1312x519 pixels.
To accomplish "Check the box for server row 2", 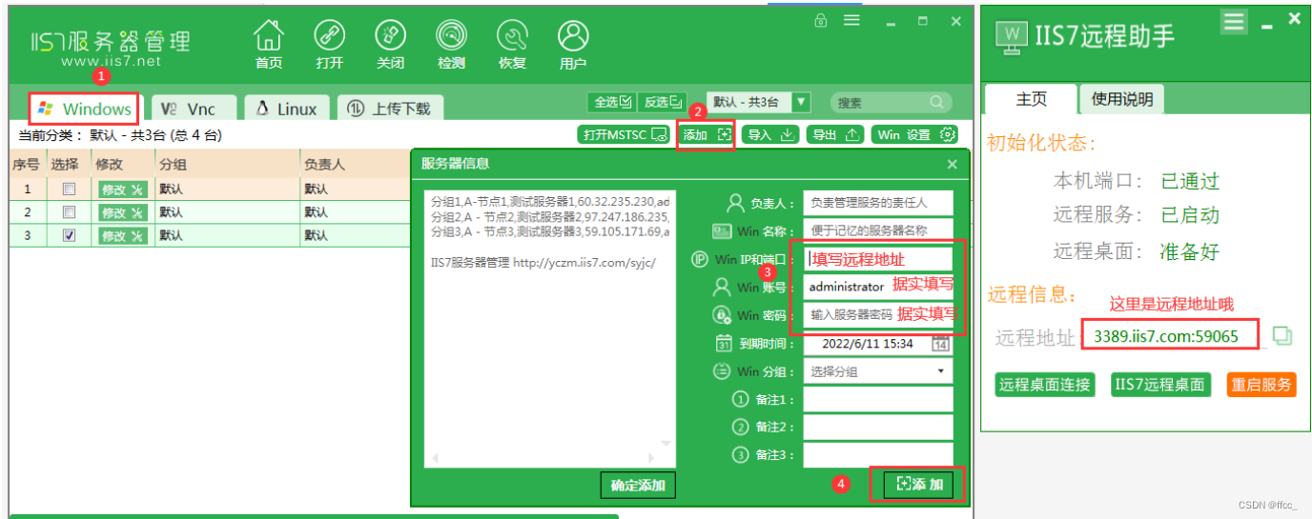I will click(69, 212).
